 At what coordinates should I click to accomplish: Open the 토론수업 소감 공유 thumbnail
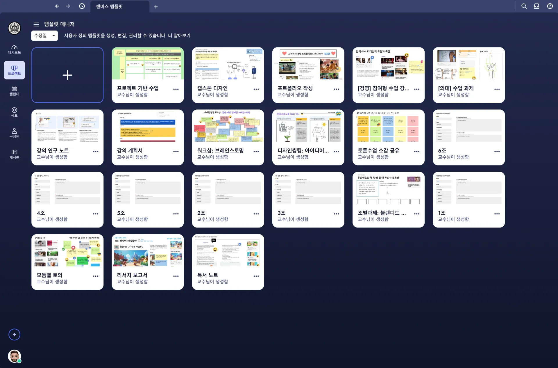[388, 126]
